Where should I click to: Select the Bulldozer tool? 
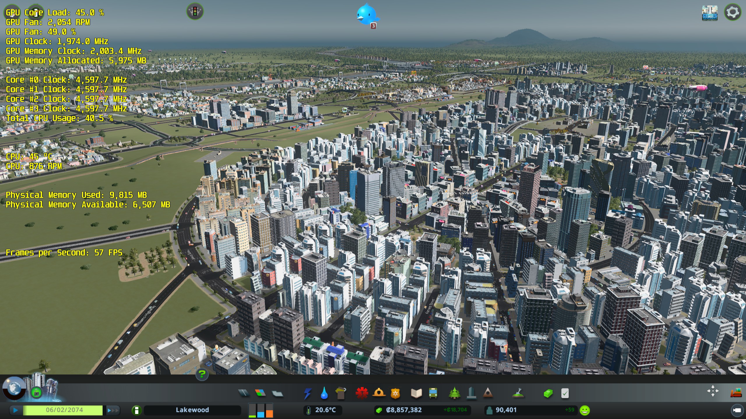tap(736, 393)
